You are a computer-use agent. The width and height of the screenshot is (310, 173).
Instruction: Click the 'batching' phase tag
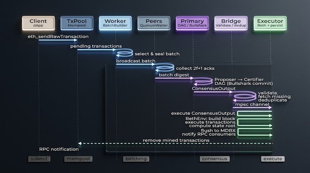click(x=136, y=159)
